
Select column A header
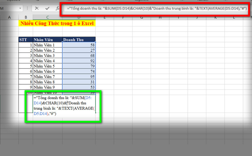(9, 17)
